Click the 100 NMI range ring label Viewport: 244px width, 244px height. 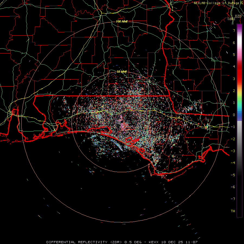122,21
